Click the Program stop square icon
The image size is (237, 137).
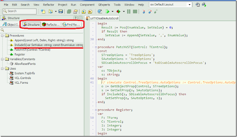[x=135, y=11]
